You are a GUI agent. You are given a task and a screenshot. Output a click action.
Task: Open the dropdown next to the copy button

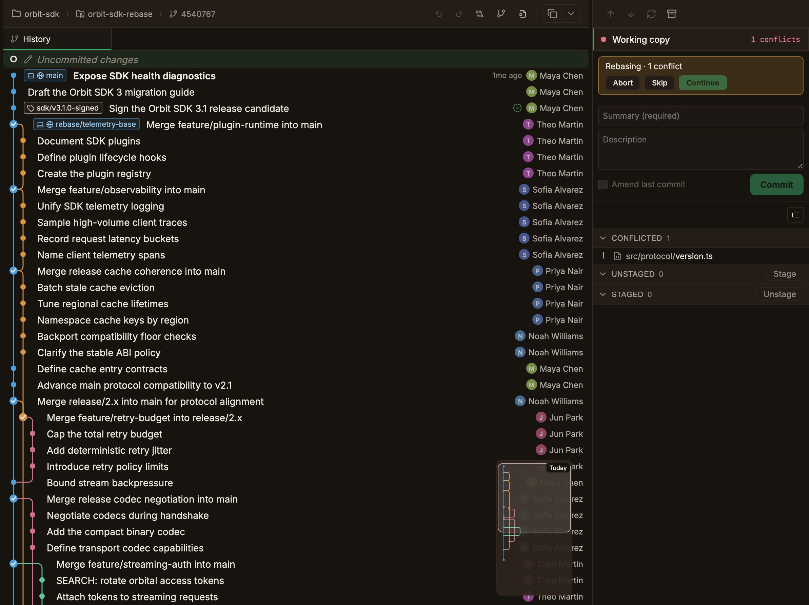[x=571, y=14]
